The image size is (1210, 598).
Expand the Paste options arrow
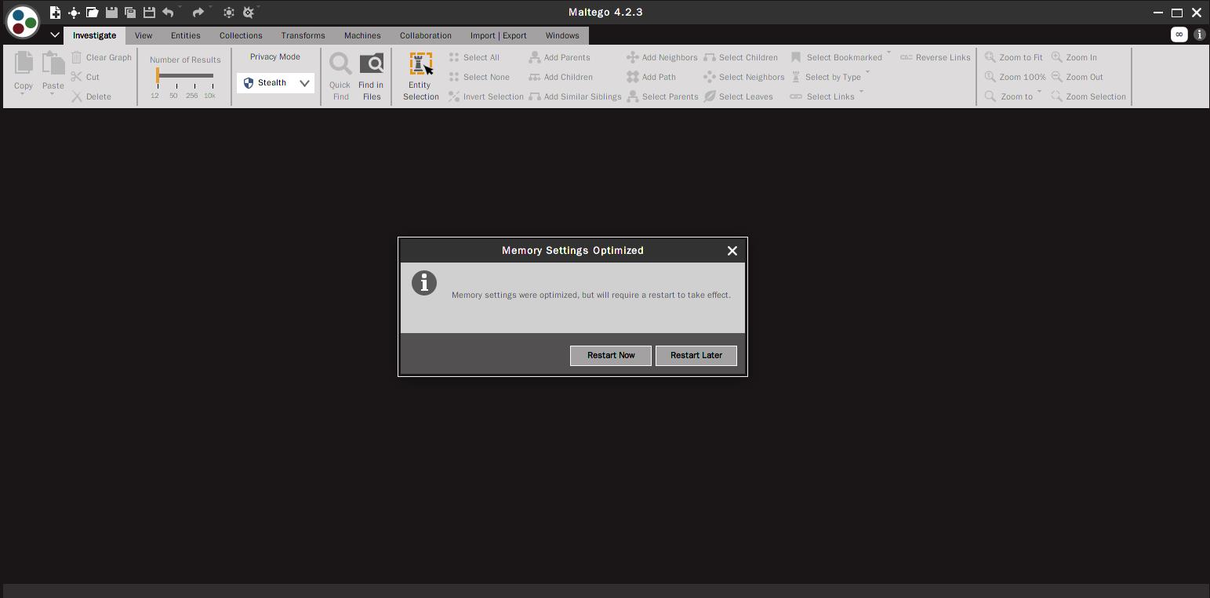(53, 95)
